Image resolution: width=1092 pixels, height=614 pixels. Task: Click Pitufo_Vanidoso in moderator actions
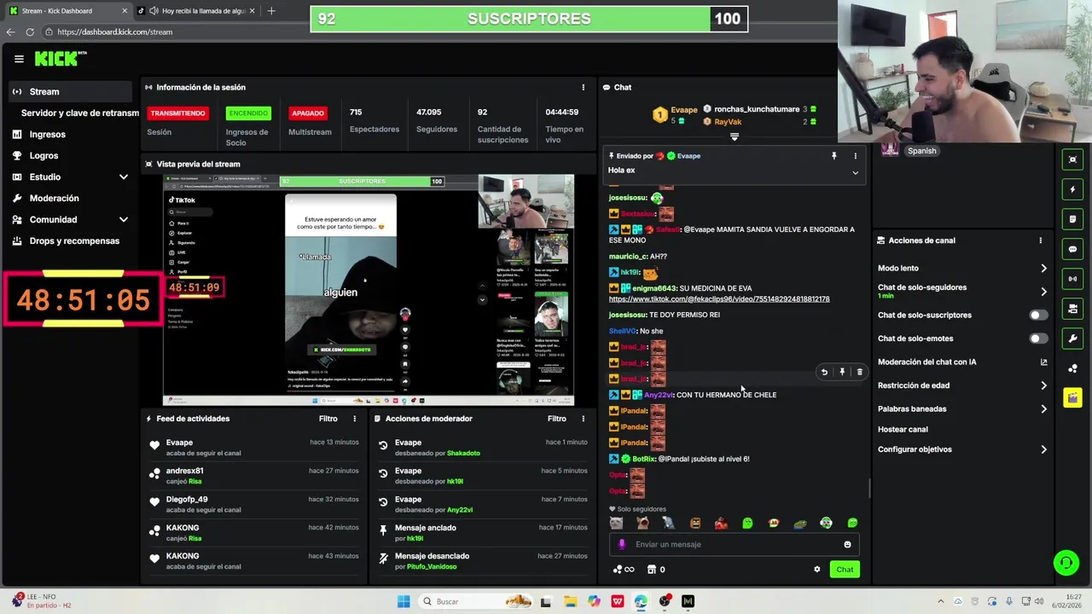click(x=432, y=566)
